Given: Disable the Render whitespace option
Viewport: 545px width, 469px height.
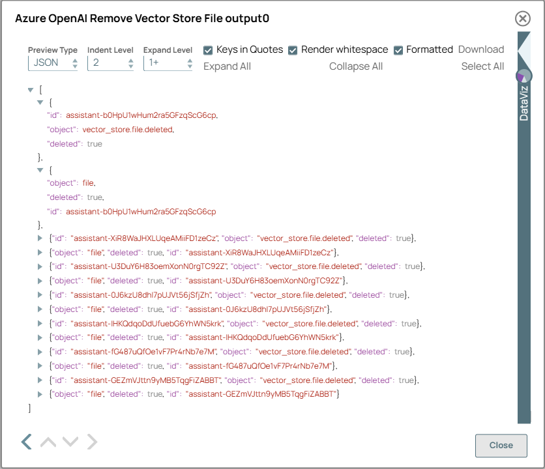Looking at the screenshot, I should coord(293,50).
